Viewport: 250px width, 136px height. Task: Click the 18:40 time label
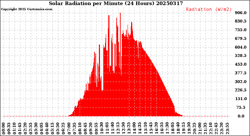click(178, 129)
